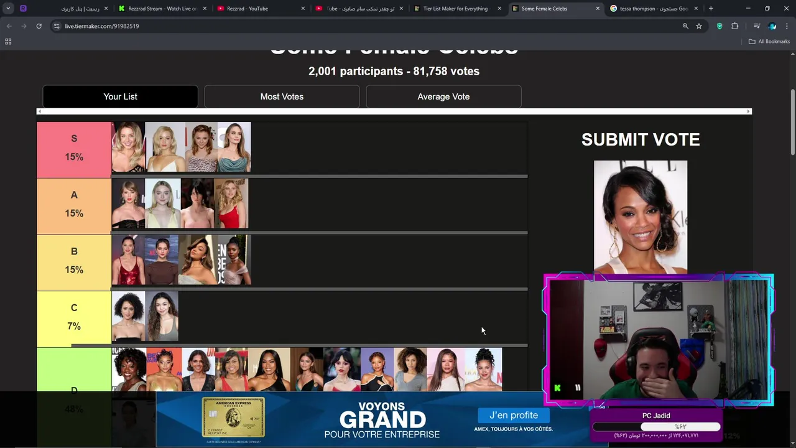Open the Extensions puzzle icon
This screenshot has height=448, width=796.
tap(735, 26)
